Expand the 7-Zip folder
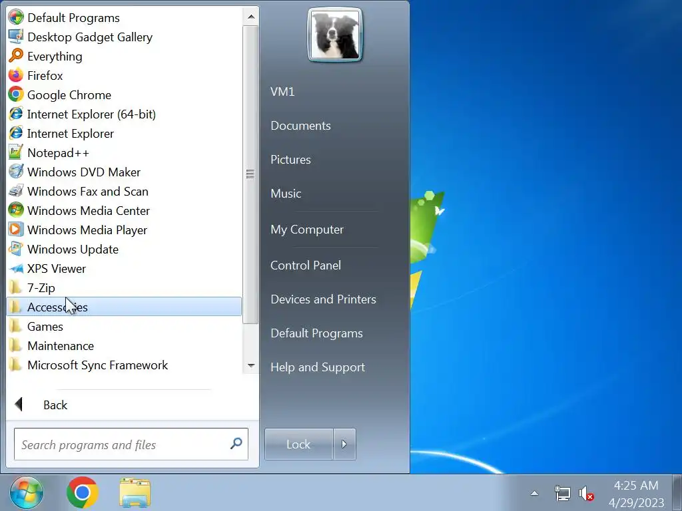 click(124, 287)
